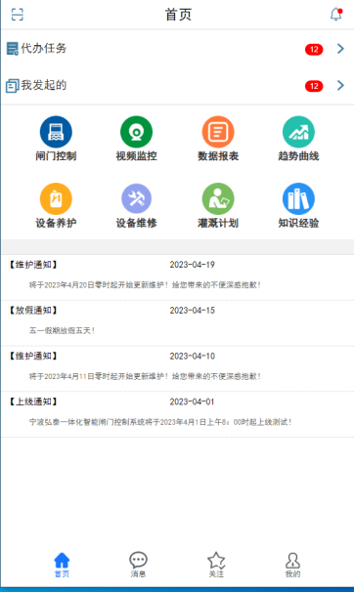Open the 视频监控 video monitoring icon
The width and height of the screenshot is (354, 592).
(x=136, y=132)
